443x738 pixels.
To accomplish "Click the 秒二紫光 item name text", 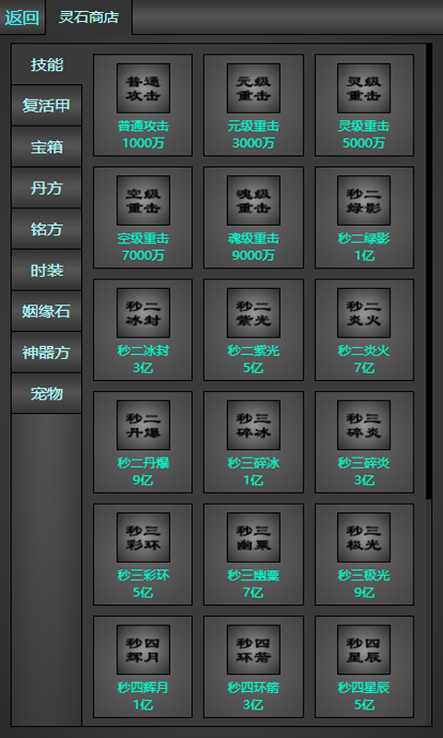I will (253, 351).
